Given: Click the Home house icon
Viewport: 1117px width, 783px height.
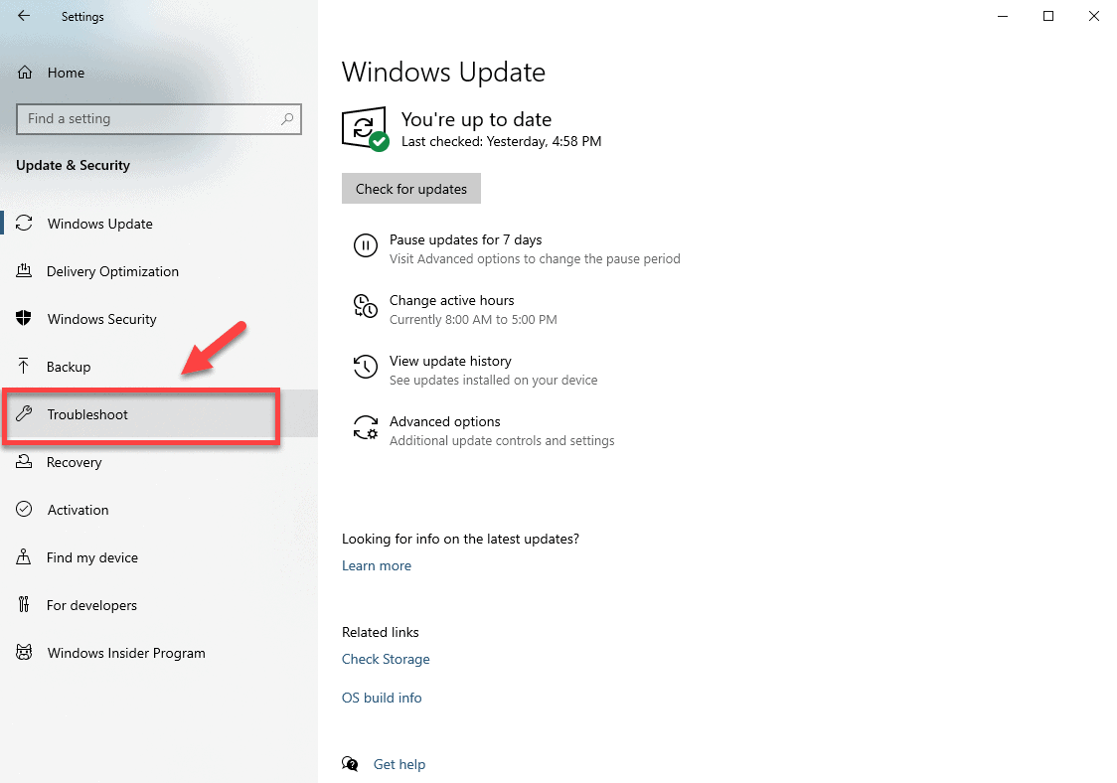Looking at the screenshot, I should tap(25, 72).
